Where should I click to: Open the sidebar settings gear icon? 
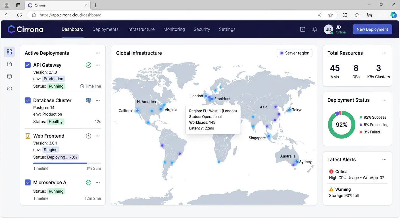click(x=9, y=89)
